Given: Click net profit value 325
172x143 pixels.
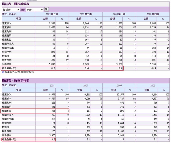Looking at the screenshot, I should pos(53,60).
